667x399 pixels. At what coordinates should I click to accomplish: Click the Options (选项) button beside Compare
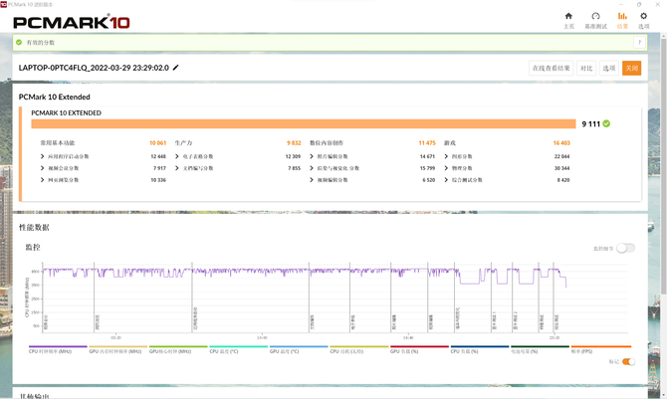(608, 68)
